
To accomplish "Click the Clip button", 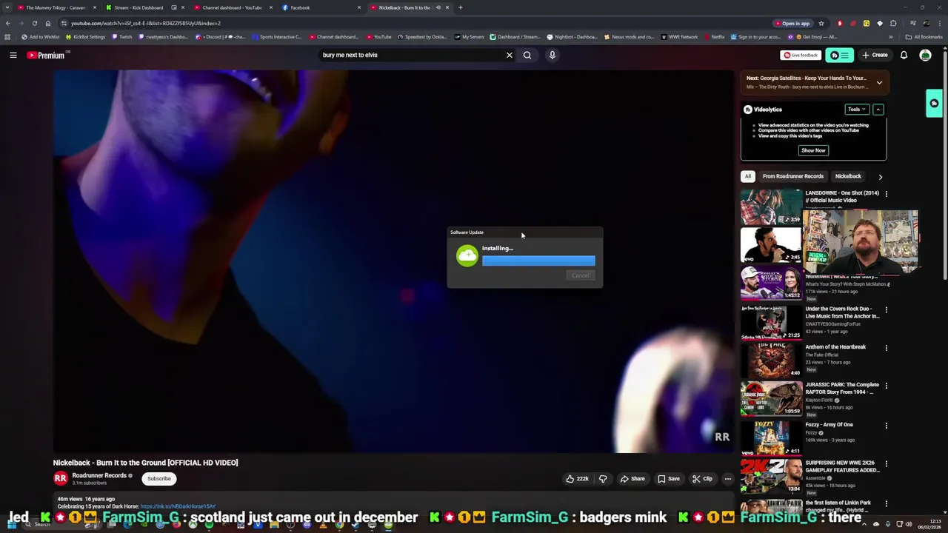I will pyautogui.click(x=702, y=479).
